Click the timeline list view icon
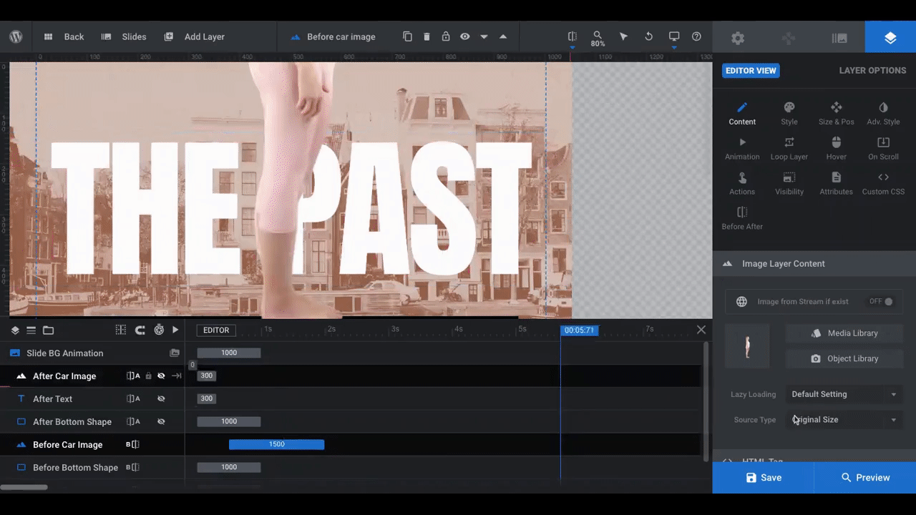 31,330
